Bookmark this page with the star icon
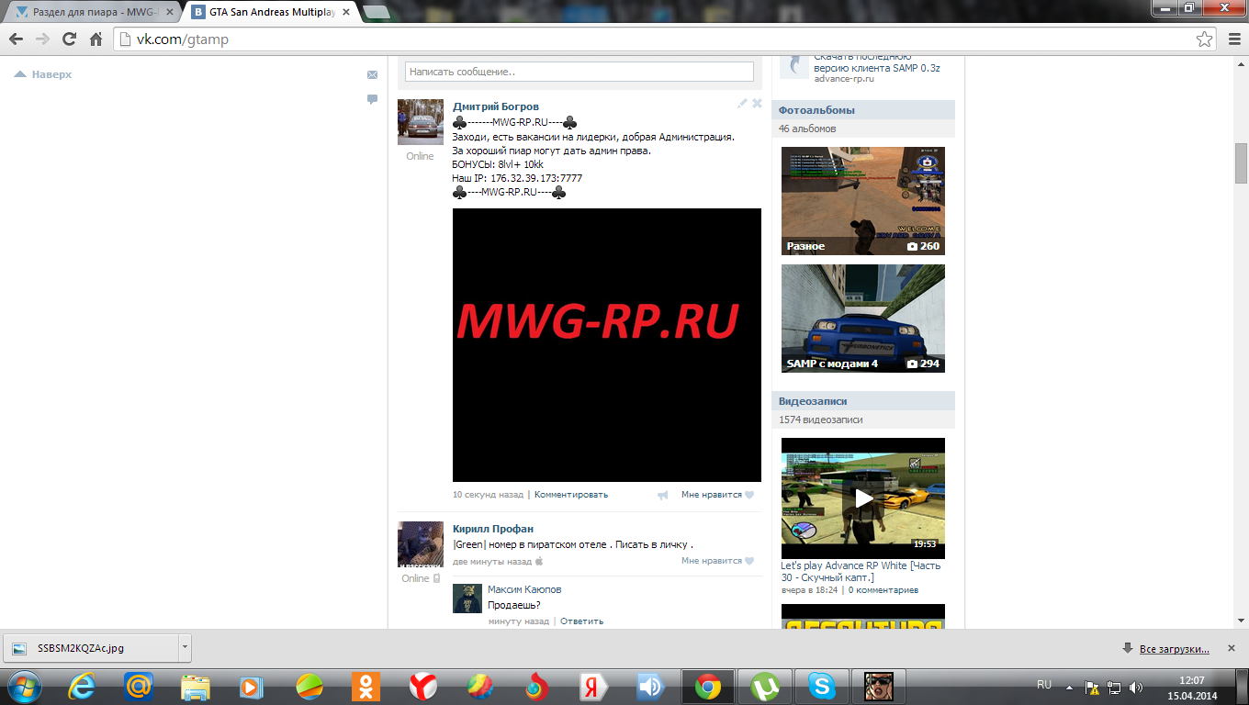The image size is (1249, 705). click(1204, 39)
